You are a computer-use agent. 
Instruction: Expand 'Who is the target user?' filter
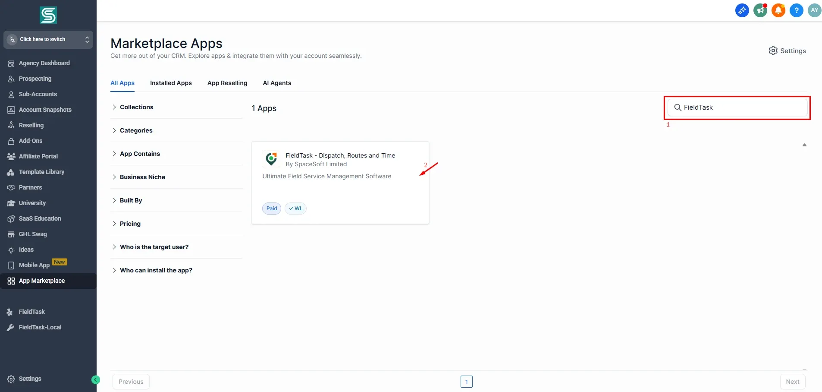tap(177, 247)
